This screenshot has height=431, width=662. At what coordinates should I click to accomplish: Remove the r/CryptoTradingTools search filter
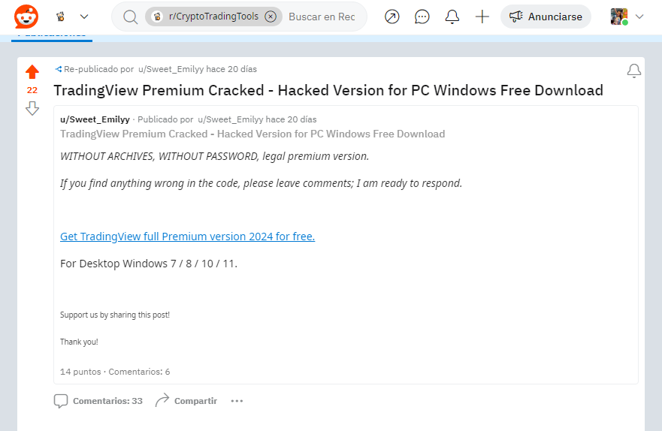tap(271, 17)
